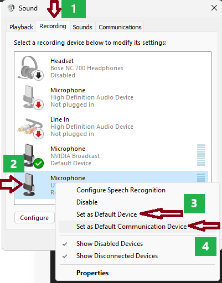
Task: Choose Set as Default Device
Action: [106, 214]
